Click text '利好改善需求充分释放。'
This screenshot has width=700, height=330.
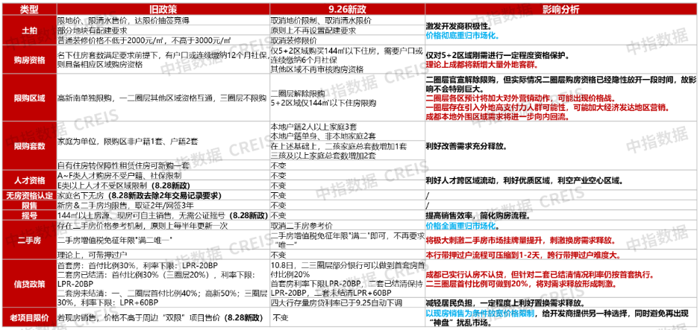[466, 145]
